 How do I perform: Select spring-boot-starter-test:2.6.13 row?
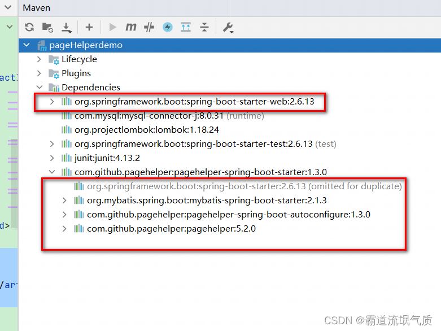click(x=229, y=143)
